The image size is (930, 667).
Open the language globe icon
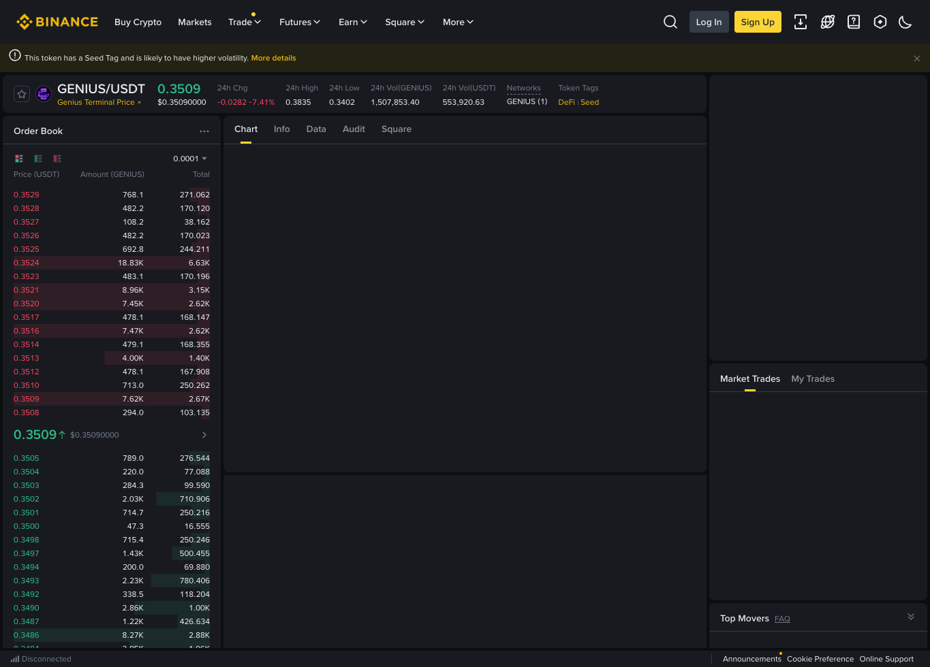[x=827, y=22]
